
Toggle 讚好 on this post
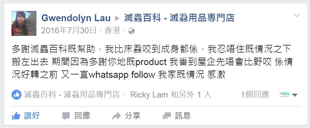(x=26, y=116)
